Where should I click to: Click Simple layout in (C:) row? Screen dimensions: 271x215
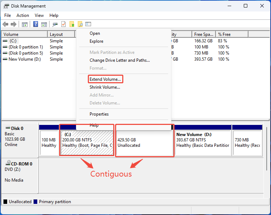pos(56,41)
